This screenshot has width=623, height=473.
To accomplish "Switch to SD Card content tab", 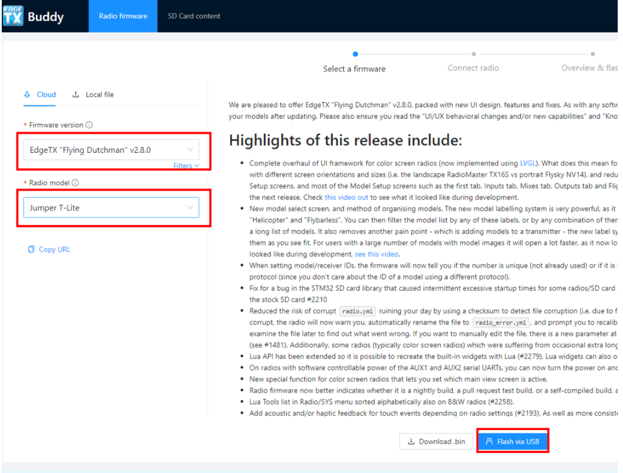I will click(194, 16).
